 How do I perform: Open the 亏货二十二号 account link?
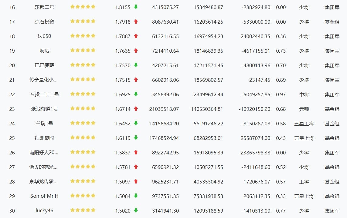tap(44, 94)
